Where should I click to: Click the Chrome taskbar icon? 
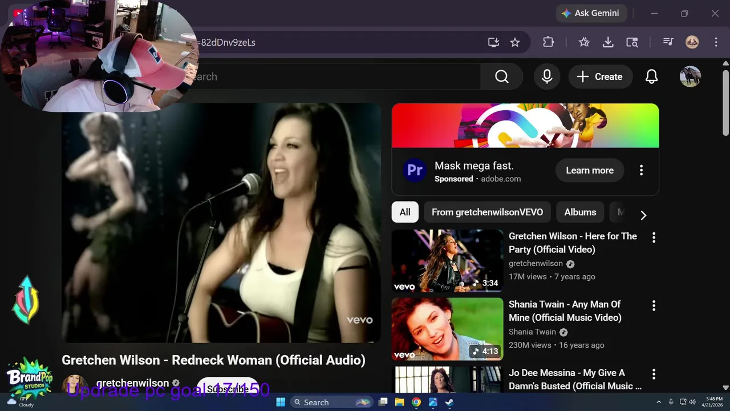(416, 402)
